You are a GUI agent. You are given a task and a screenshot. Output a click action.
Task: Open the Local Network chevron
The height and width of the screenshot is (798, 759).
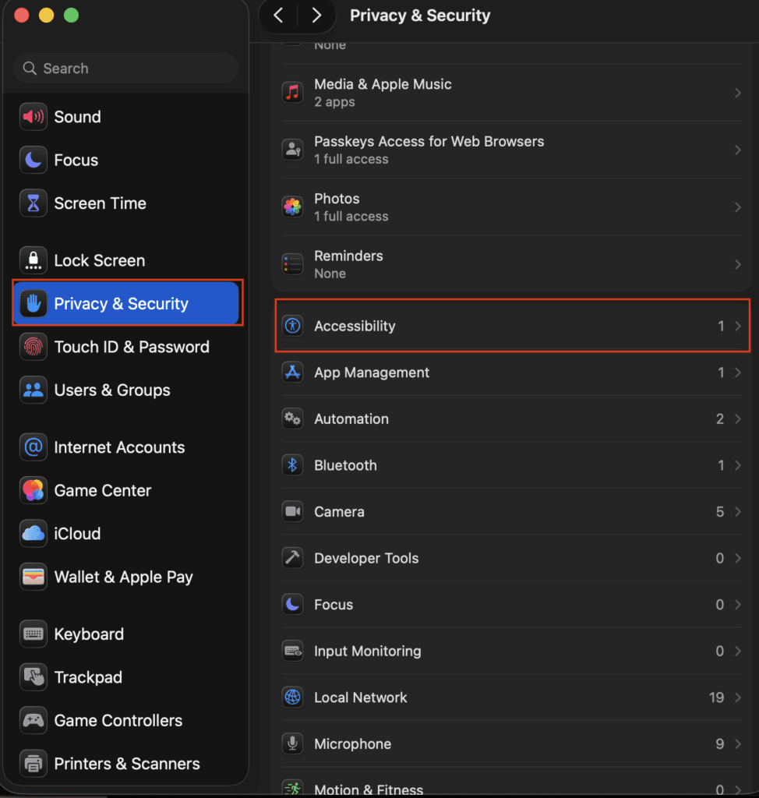pos(738,697)
